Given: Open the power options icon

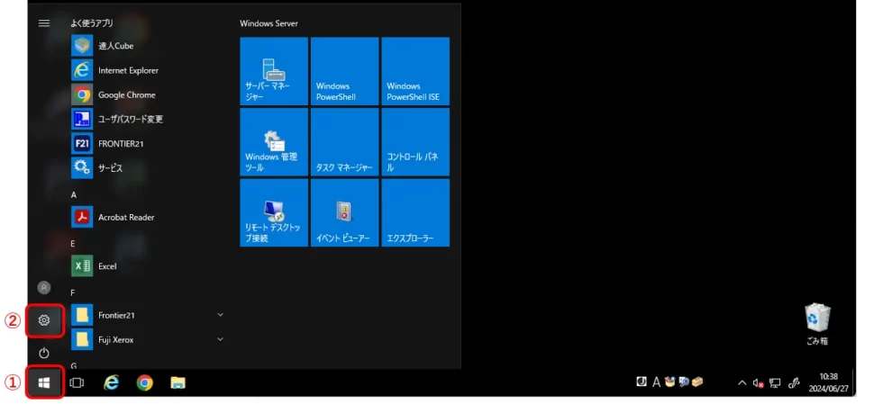Looking at the screenshot, I should [44, 352].
